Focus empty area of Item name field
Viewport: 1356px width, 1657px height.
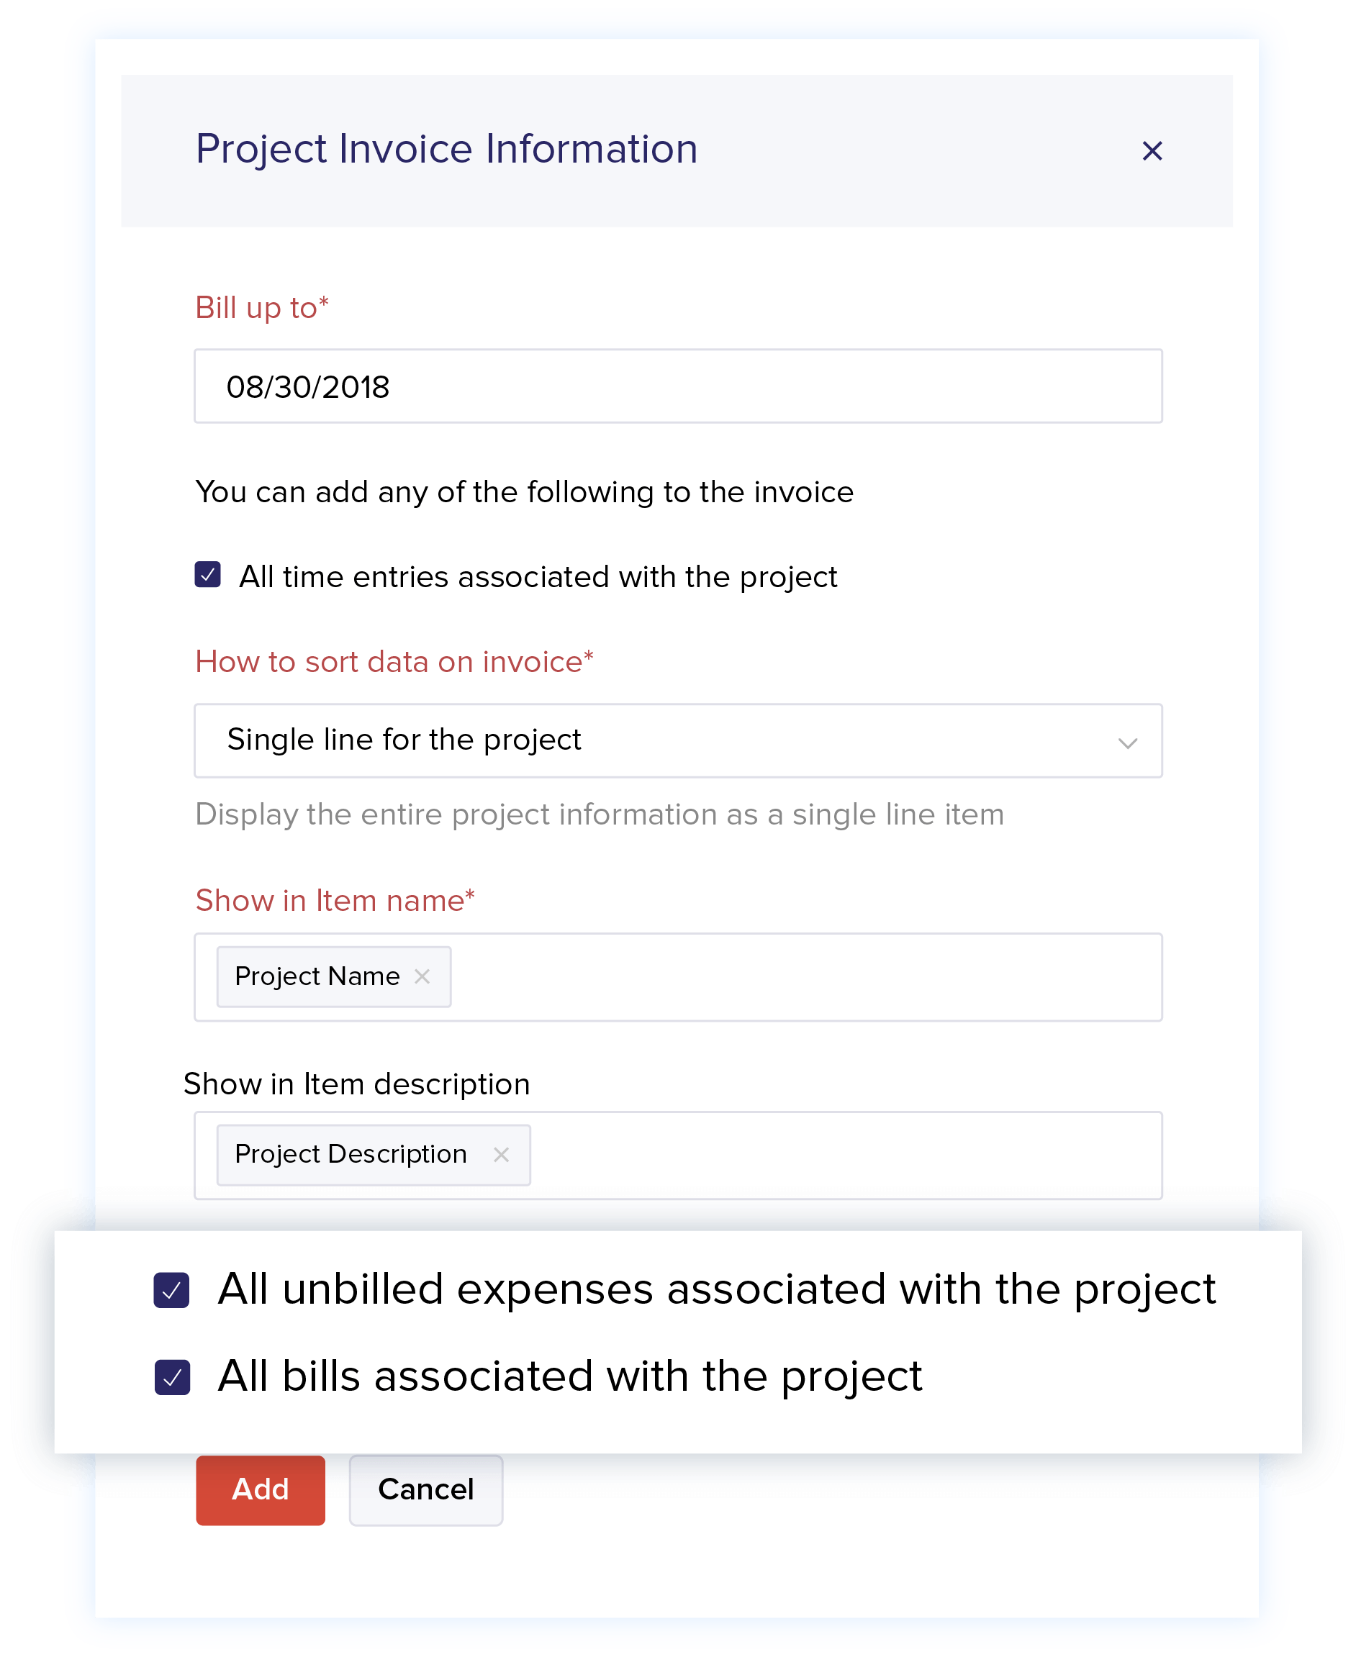[x=805, y=977]
